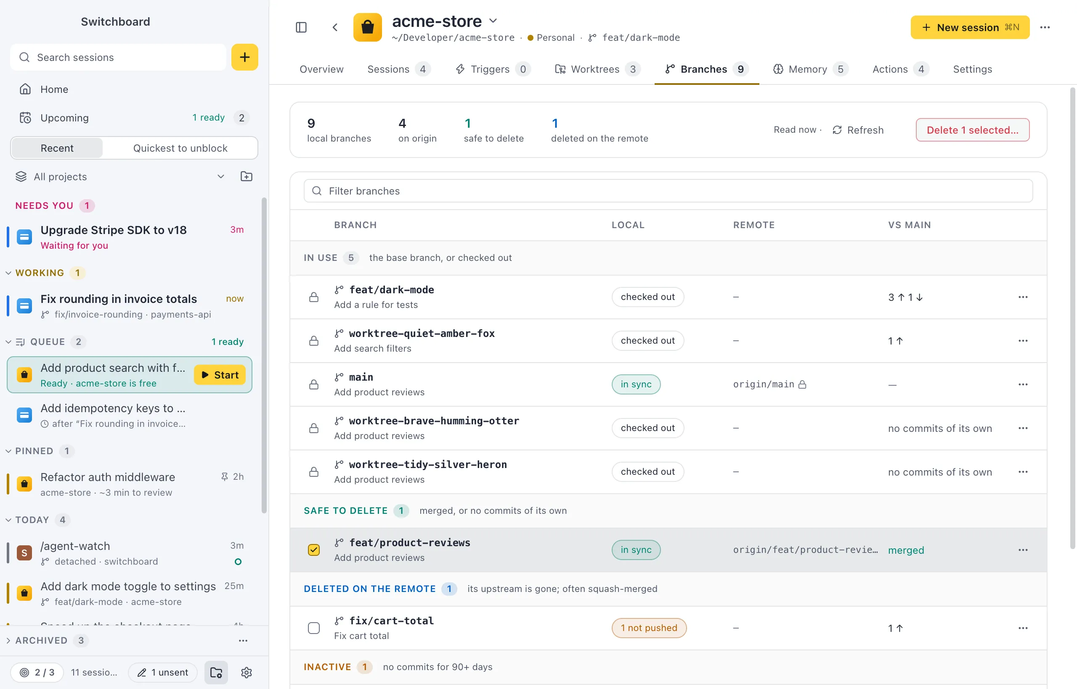Image resolution: width=1077 pixels, height=689 pixels.
Task: Open settings gear in bottom bar
Action: point(247,673)
